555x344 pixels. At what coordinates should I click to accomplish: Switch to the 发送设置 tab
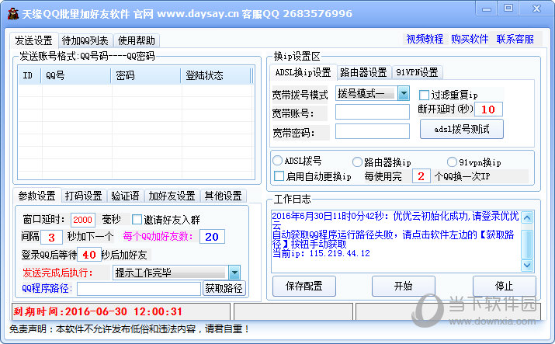coord(33,40)
